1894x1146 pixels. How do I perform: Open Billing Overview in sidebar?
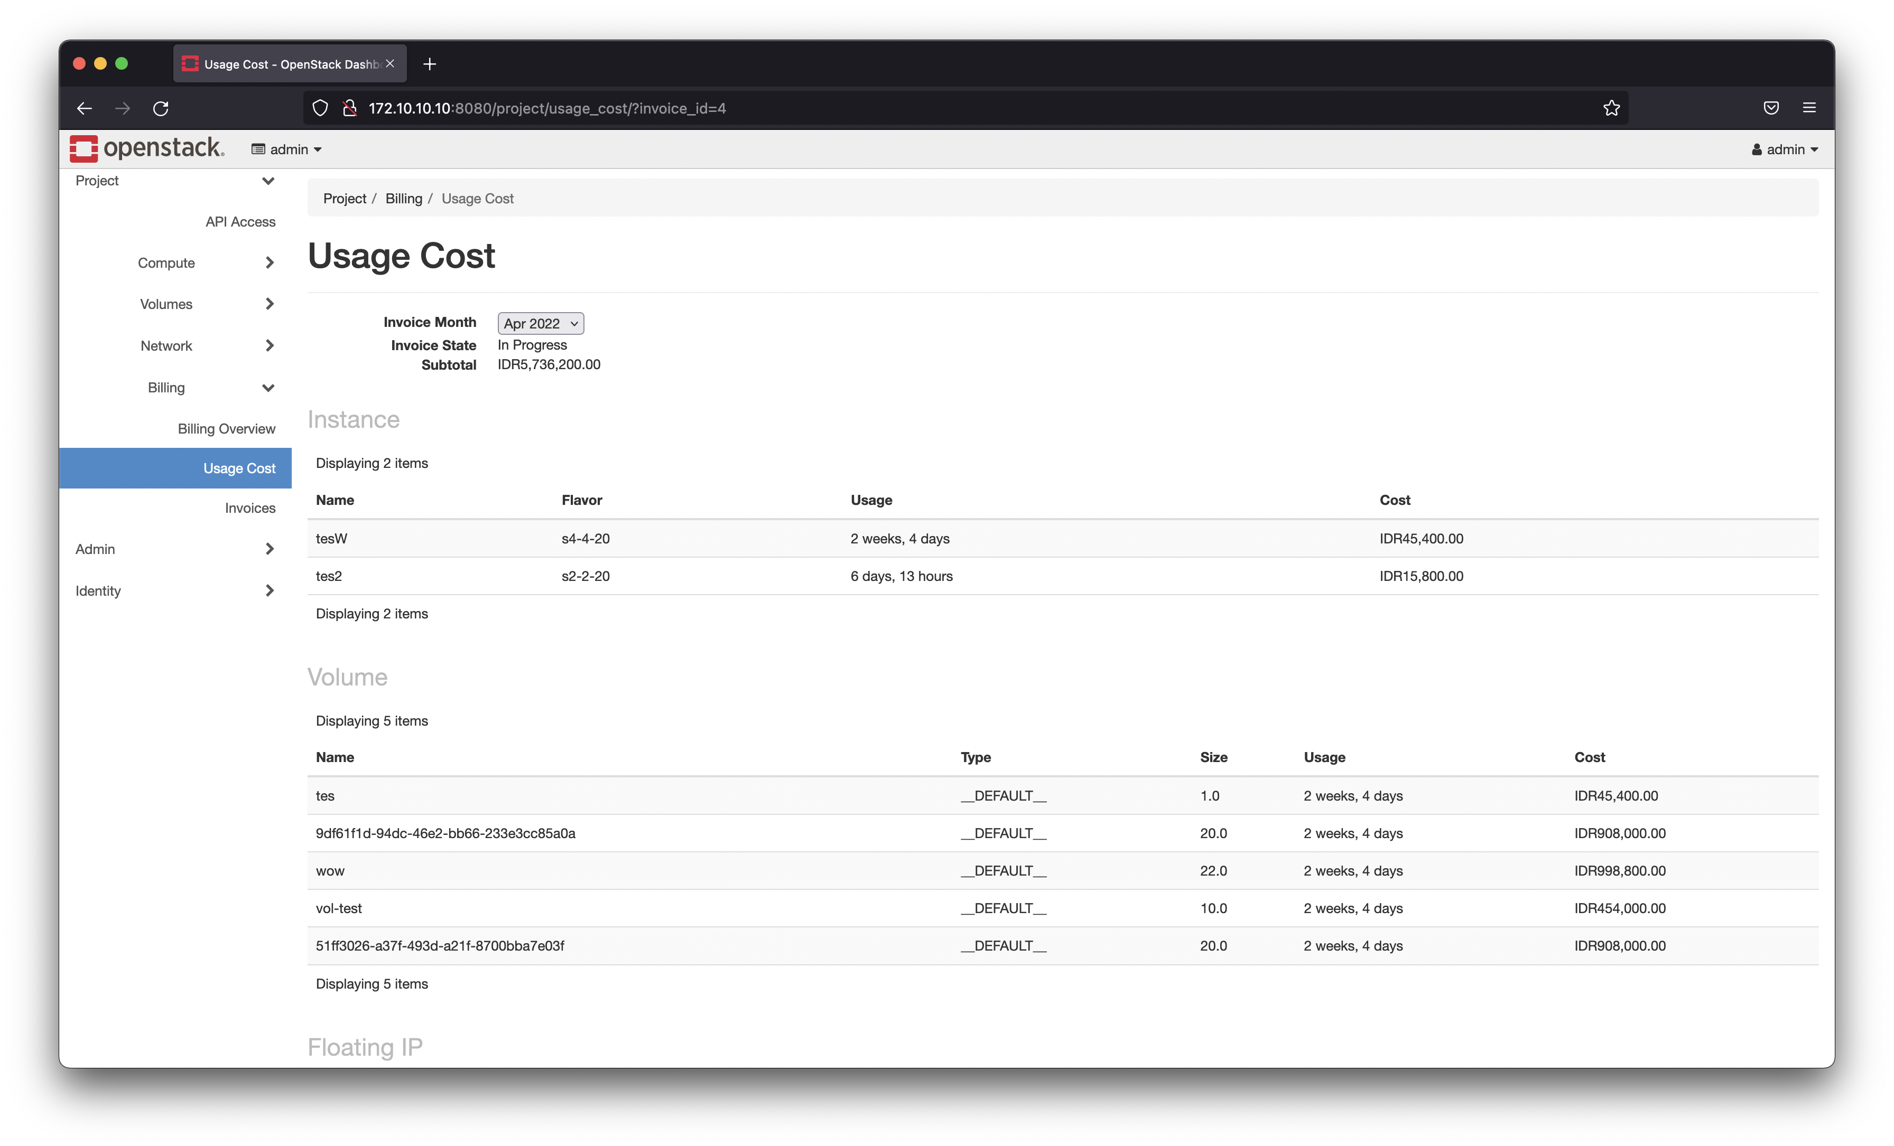click(x=226, y=429)
